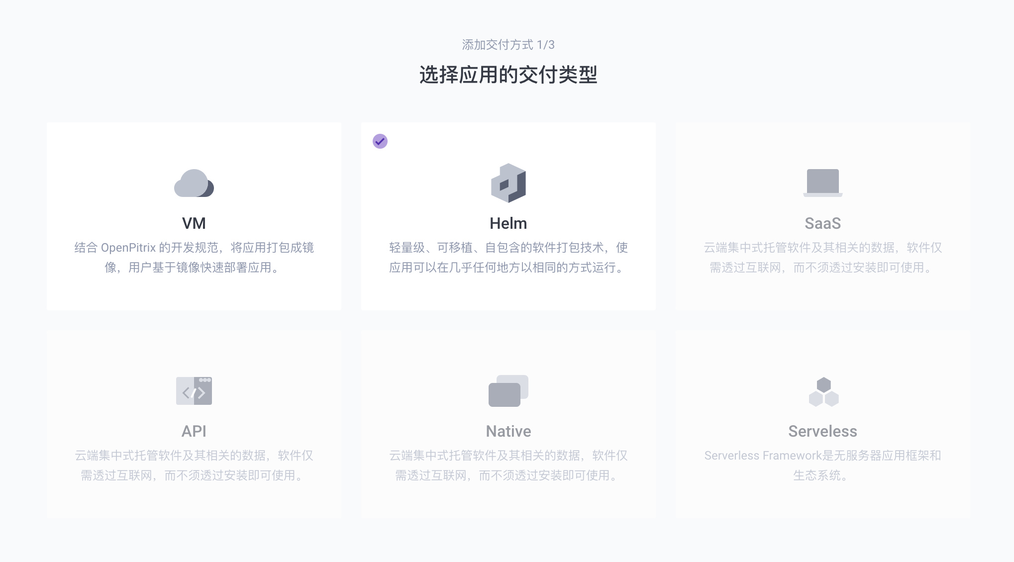Select the API title text
The height and width of the screenshot is (562, 1014).
point(194,431)
